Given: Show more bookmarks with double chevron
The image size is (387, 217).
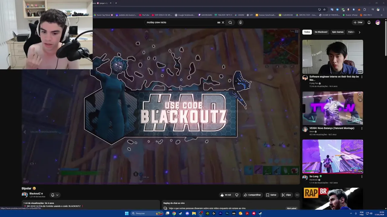Looking at the screenshot, I should point(382,15).
